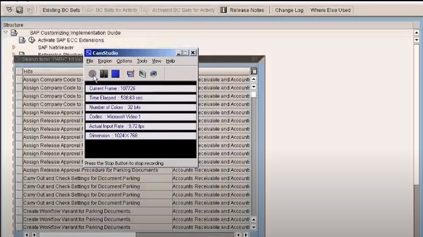Click the Dimension : 1024 X 768 readout
Image resolution: width=423 pixels, height=237 pixels.
[141, 135]
